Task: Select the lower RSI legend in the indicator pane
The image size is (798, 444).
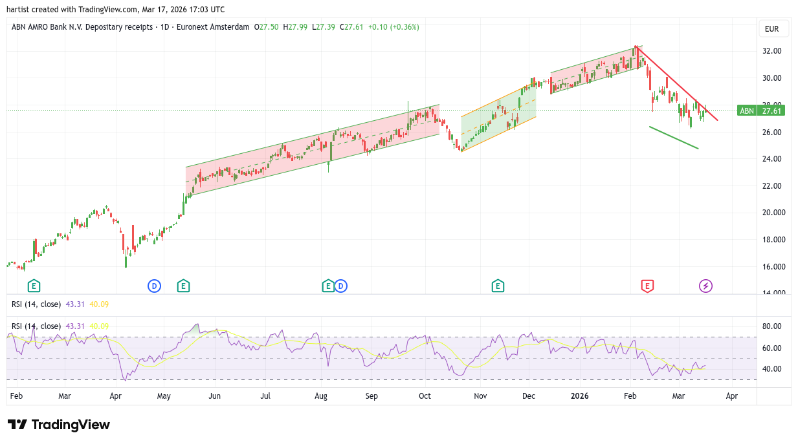Action: (x=36, y=326)
